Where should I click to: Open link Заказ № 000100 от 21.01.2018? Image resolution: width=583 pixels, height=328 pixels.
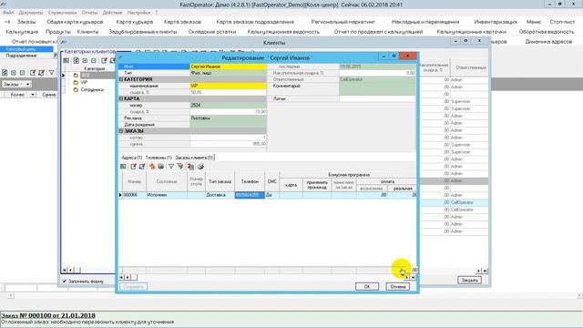click(48, 315)
